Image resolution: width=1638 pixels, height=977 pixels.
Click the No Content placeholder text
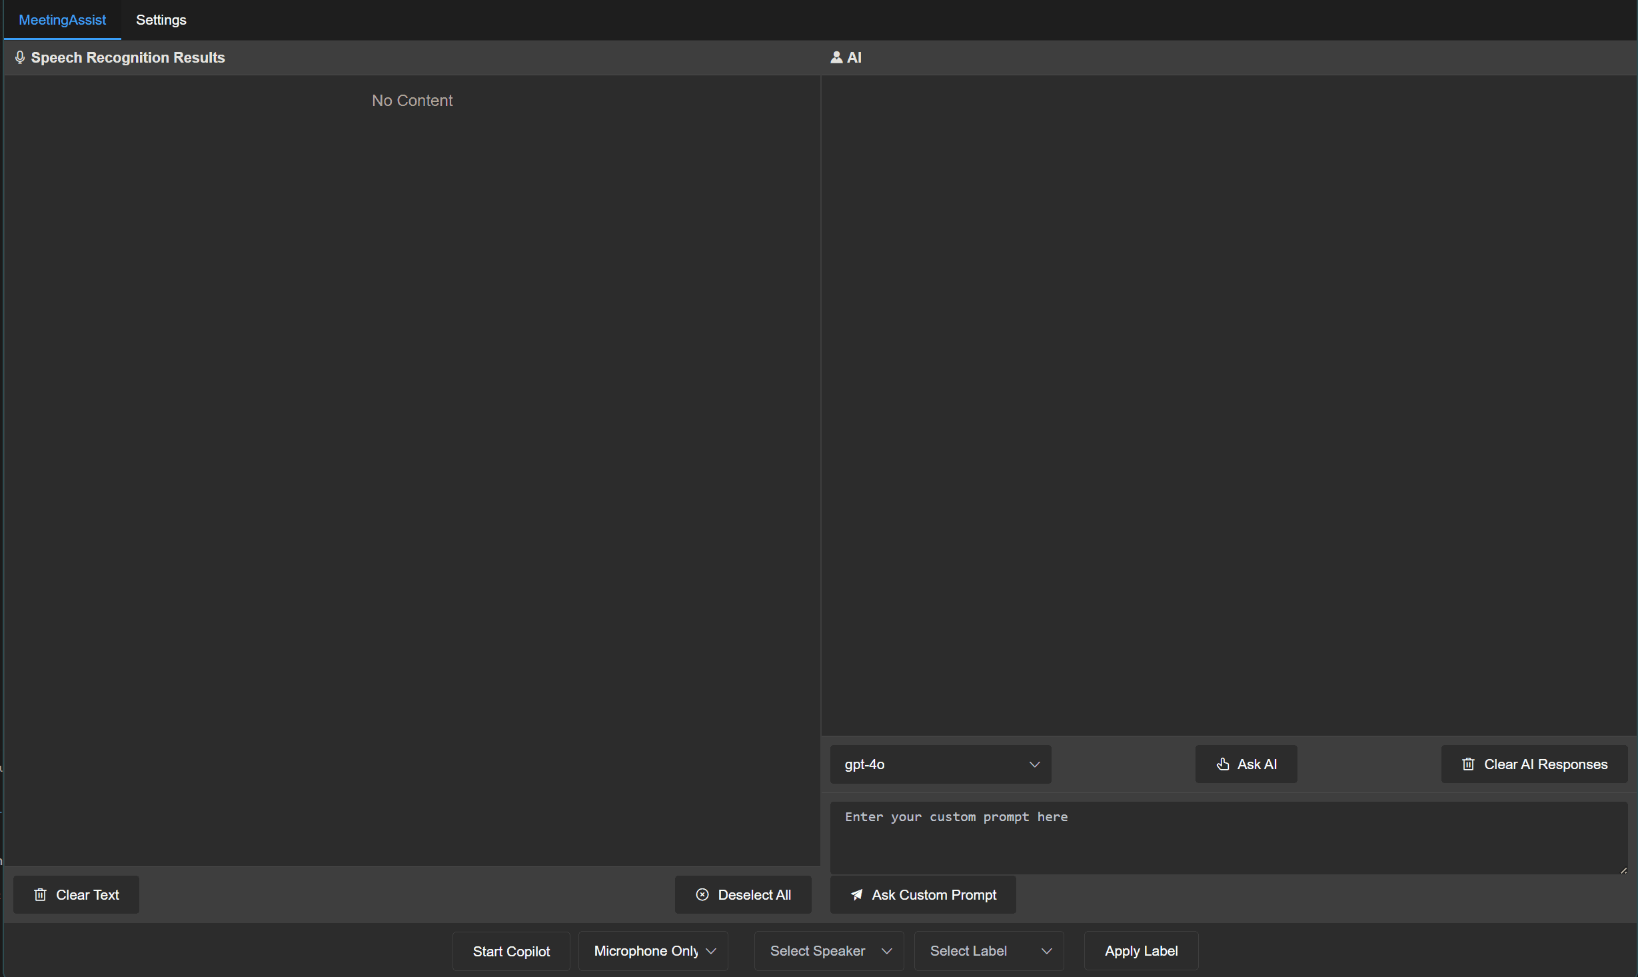412,101
